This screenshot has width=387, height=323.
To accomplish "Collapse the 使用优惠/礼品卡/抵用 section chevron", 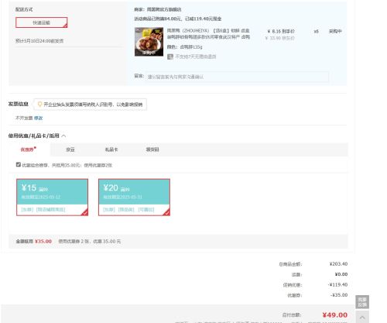I will [63, 136].
